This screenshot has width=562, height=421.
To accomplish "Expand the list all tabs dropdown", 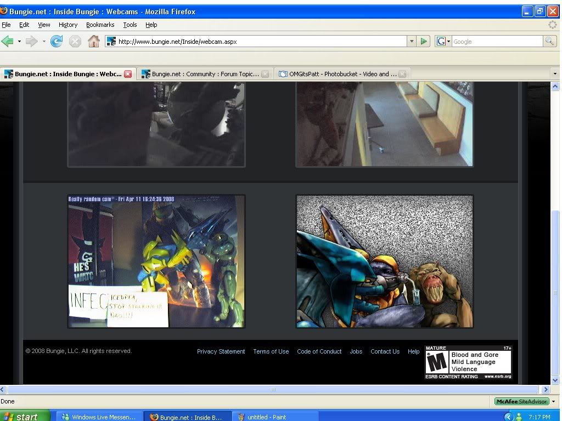I will [x=554, y=74].
